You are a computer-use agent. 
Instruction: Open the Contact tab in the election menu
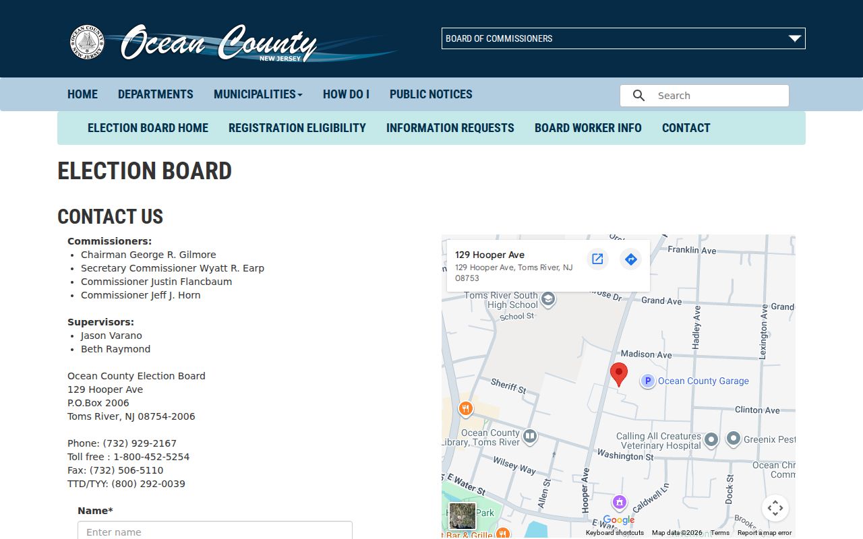686,128
